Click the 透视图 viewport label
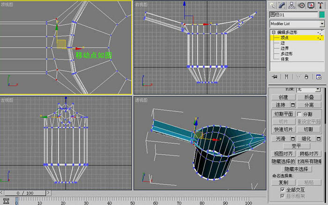 pos(142,100)
